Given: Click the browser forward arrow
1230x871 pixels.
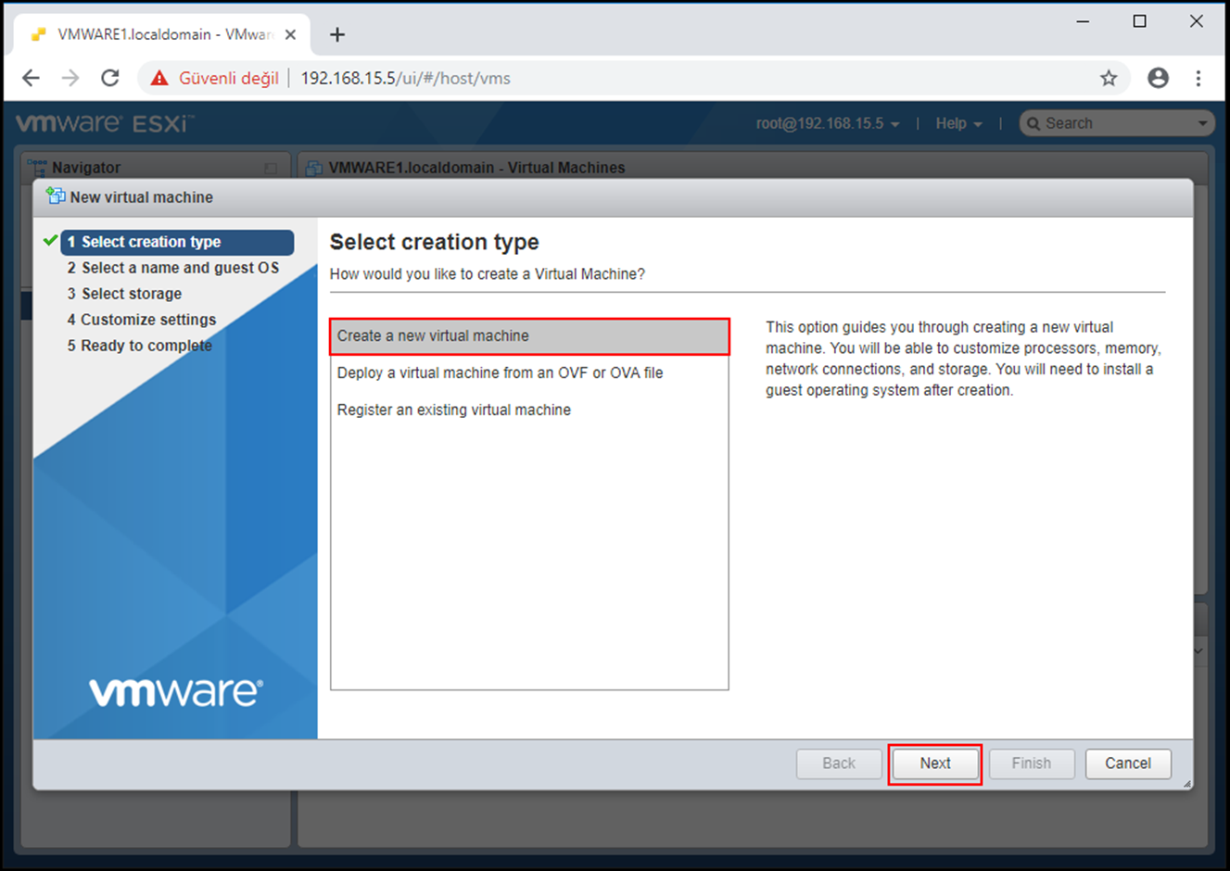Looking at the screenshot, I should pyautogui.click(x=70, y=78).
